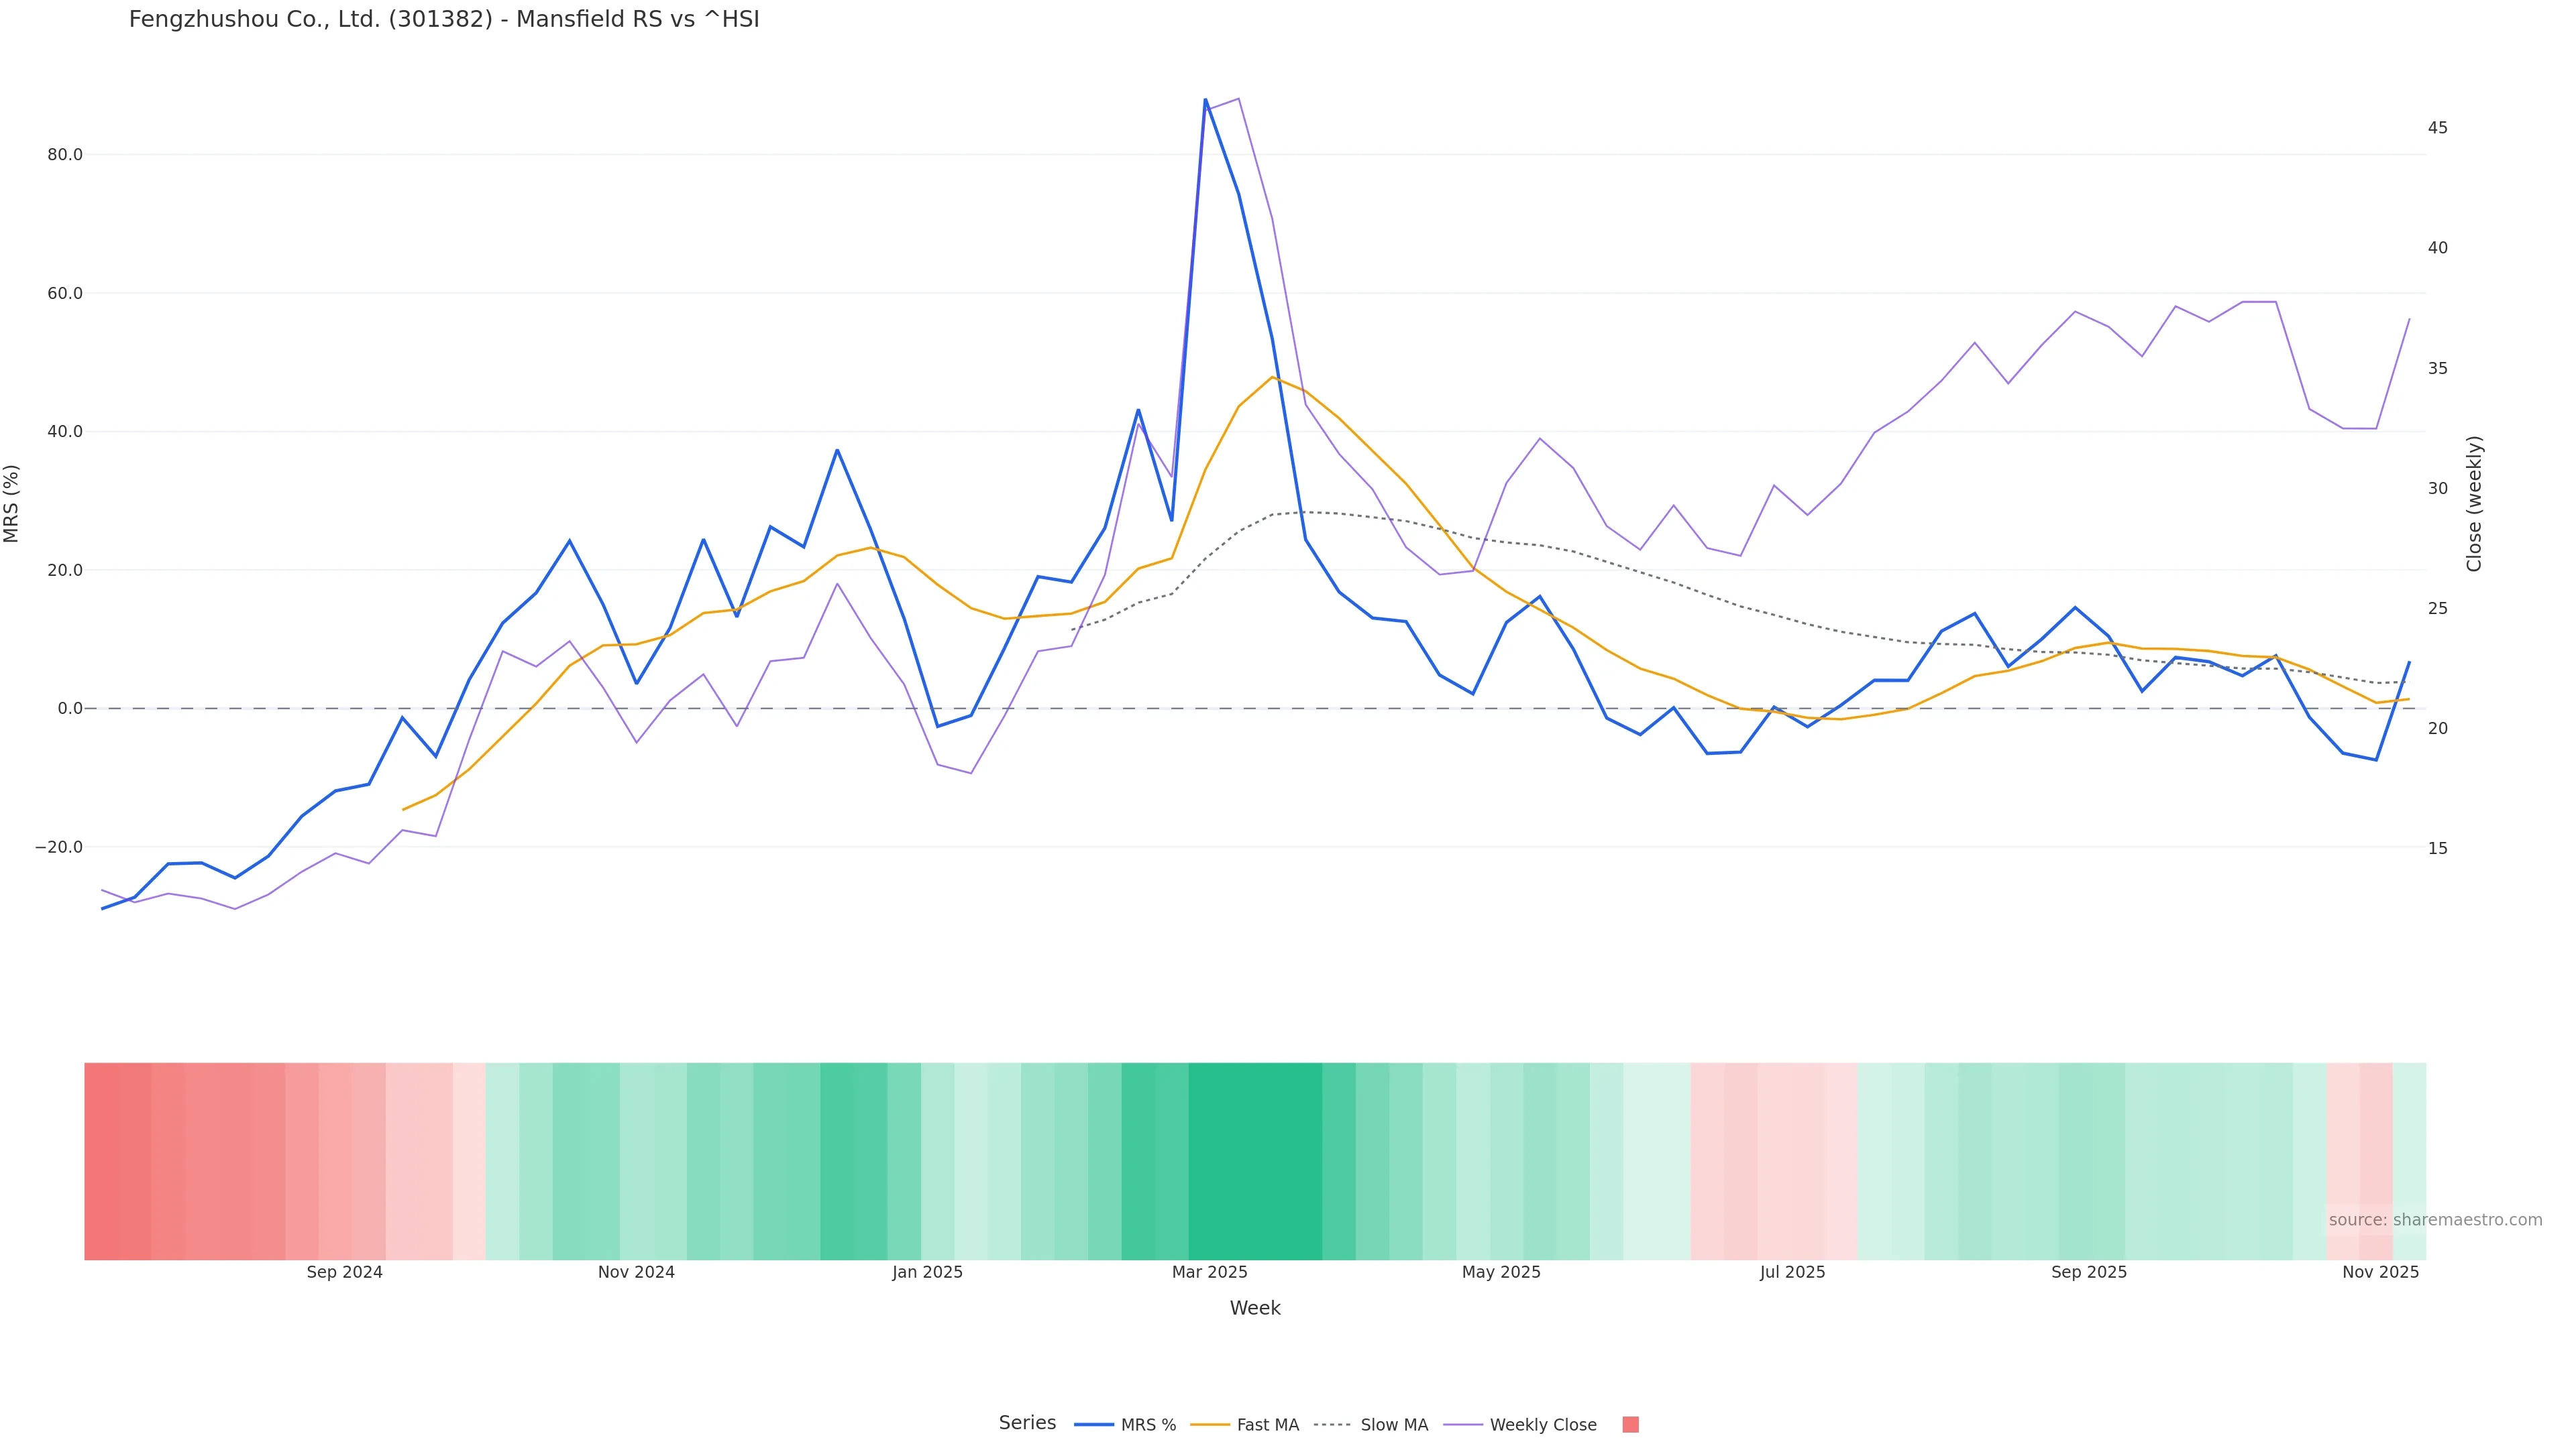Viewport: 2576px width, 1448px height.
Task: Click the dotted Slow MA legend line
Action: [x=1332, y=1425]
